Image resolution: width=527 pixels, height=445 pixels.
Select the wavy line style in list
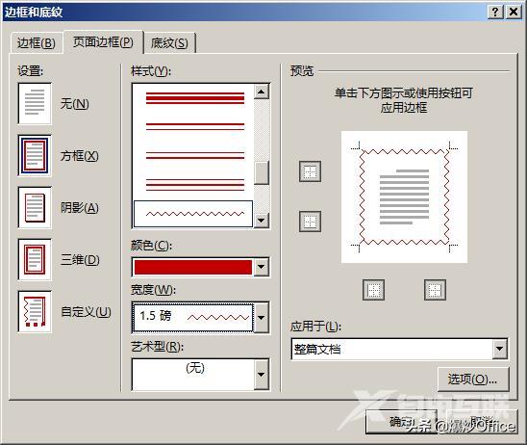193,214
